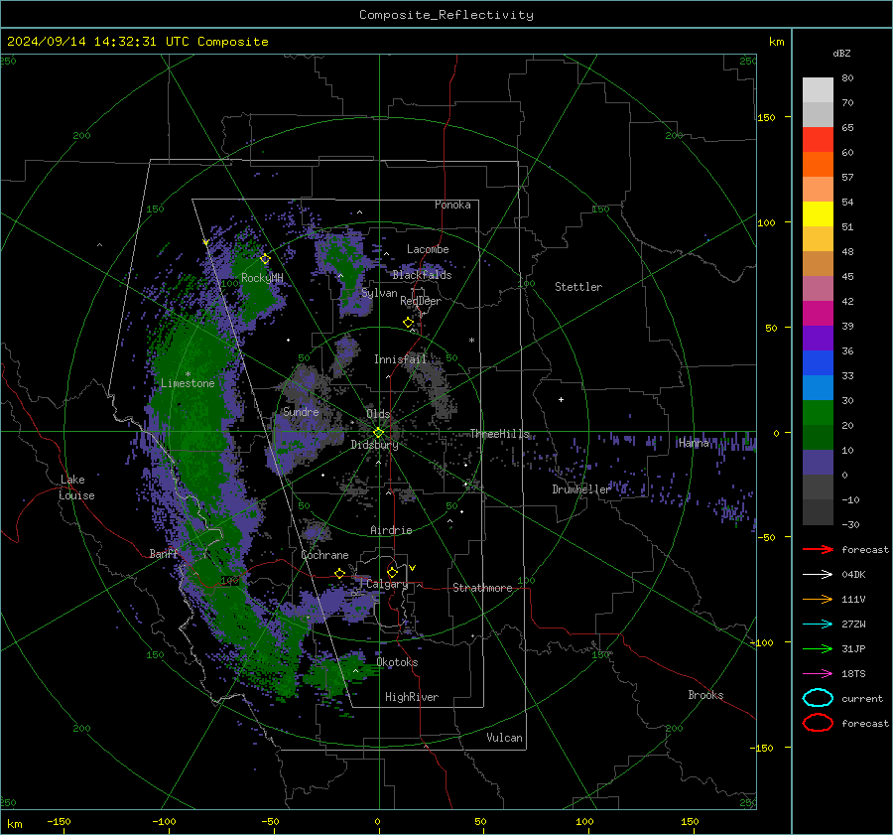Screen dimensions: 893x835
Task: Click the Lacombe label
Action: point(428,249)
